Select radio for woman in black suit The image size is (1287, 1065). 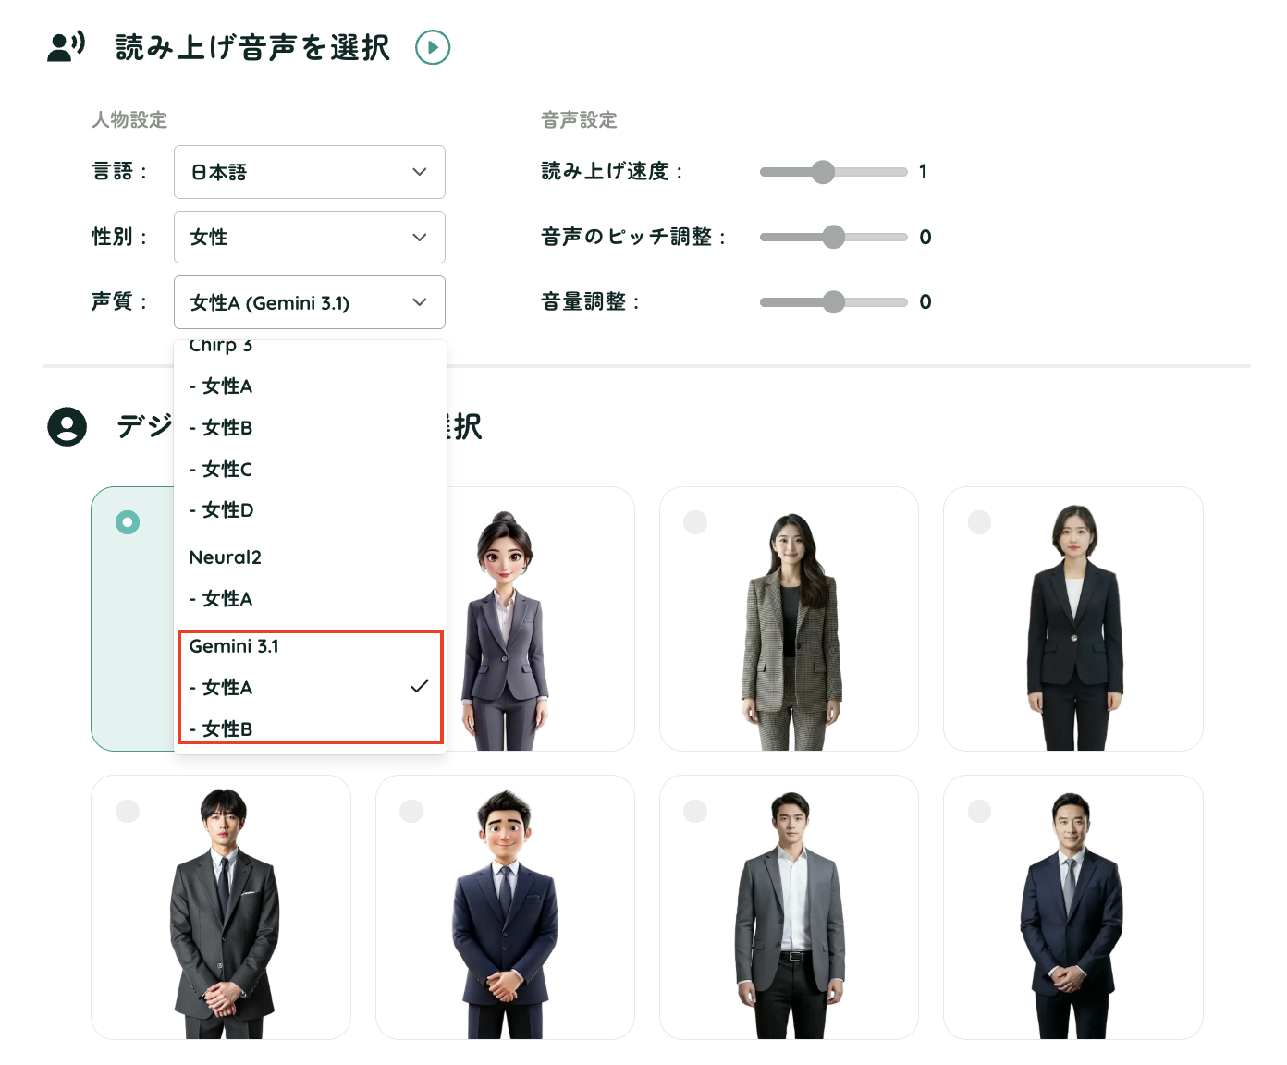[979, 522]
